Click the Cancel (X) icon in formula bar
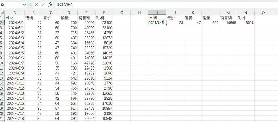This screenshot has height=122, width=278. (x=37, y=5)
